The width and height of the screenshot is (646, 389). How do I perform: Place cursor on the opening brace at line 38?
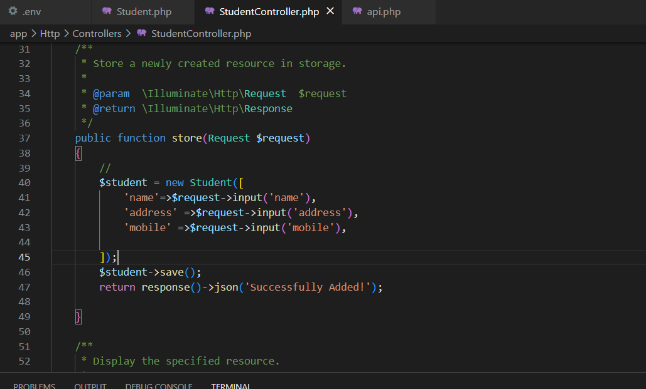tap(78, 153)
